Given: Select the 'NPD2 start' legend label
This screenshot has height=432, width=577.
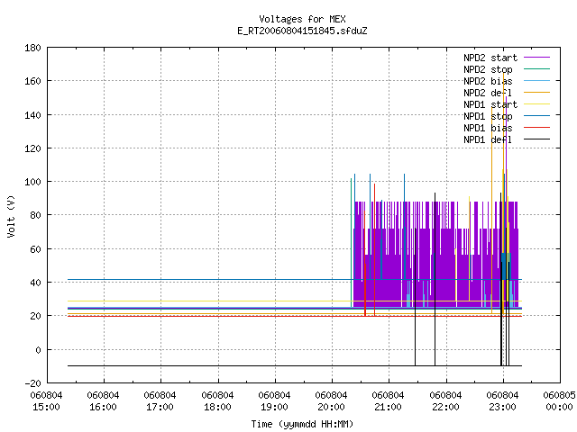Looking at the screenshot, I should click(490, 58).
